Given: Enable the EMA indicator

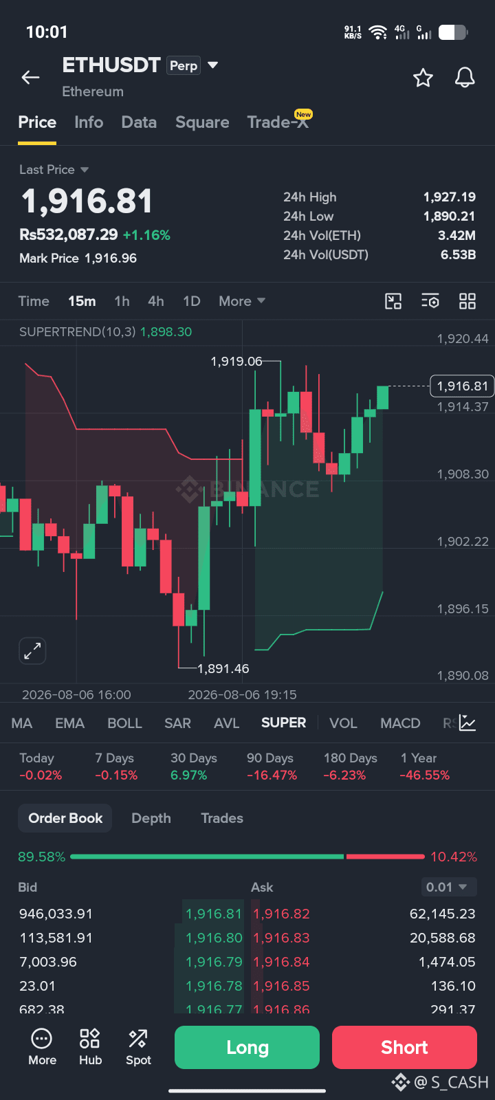Looking at the screenshot, I should 70,723.
